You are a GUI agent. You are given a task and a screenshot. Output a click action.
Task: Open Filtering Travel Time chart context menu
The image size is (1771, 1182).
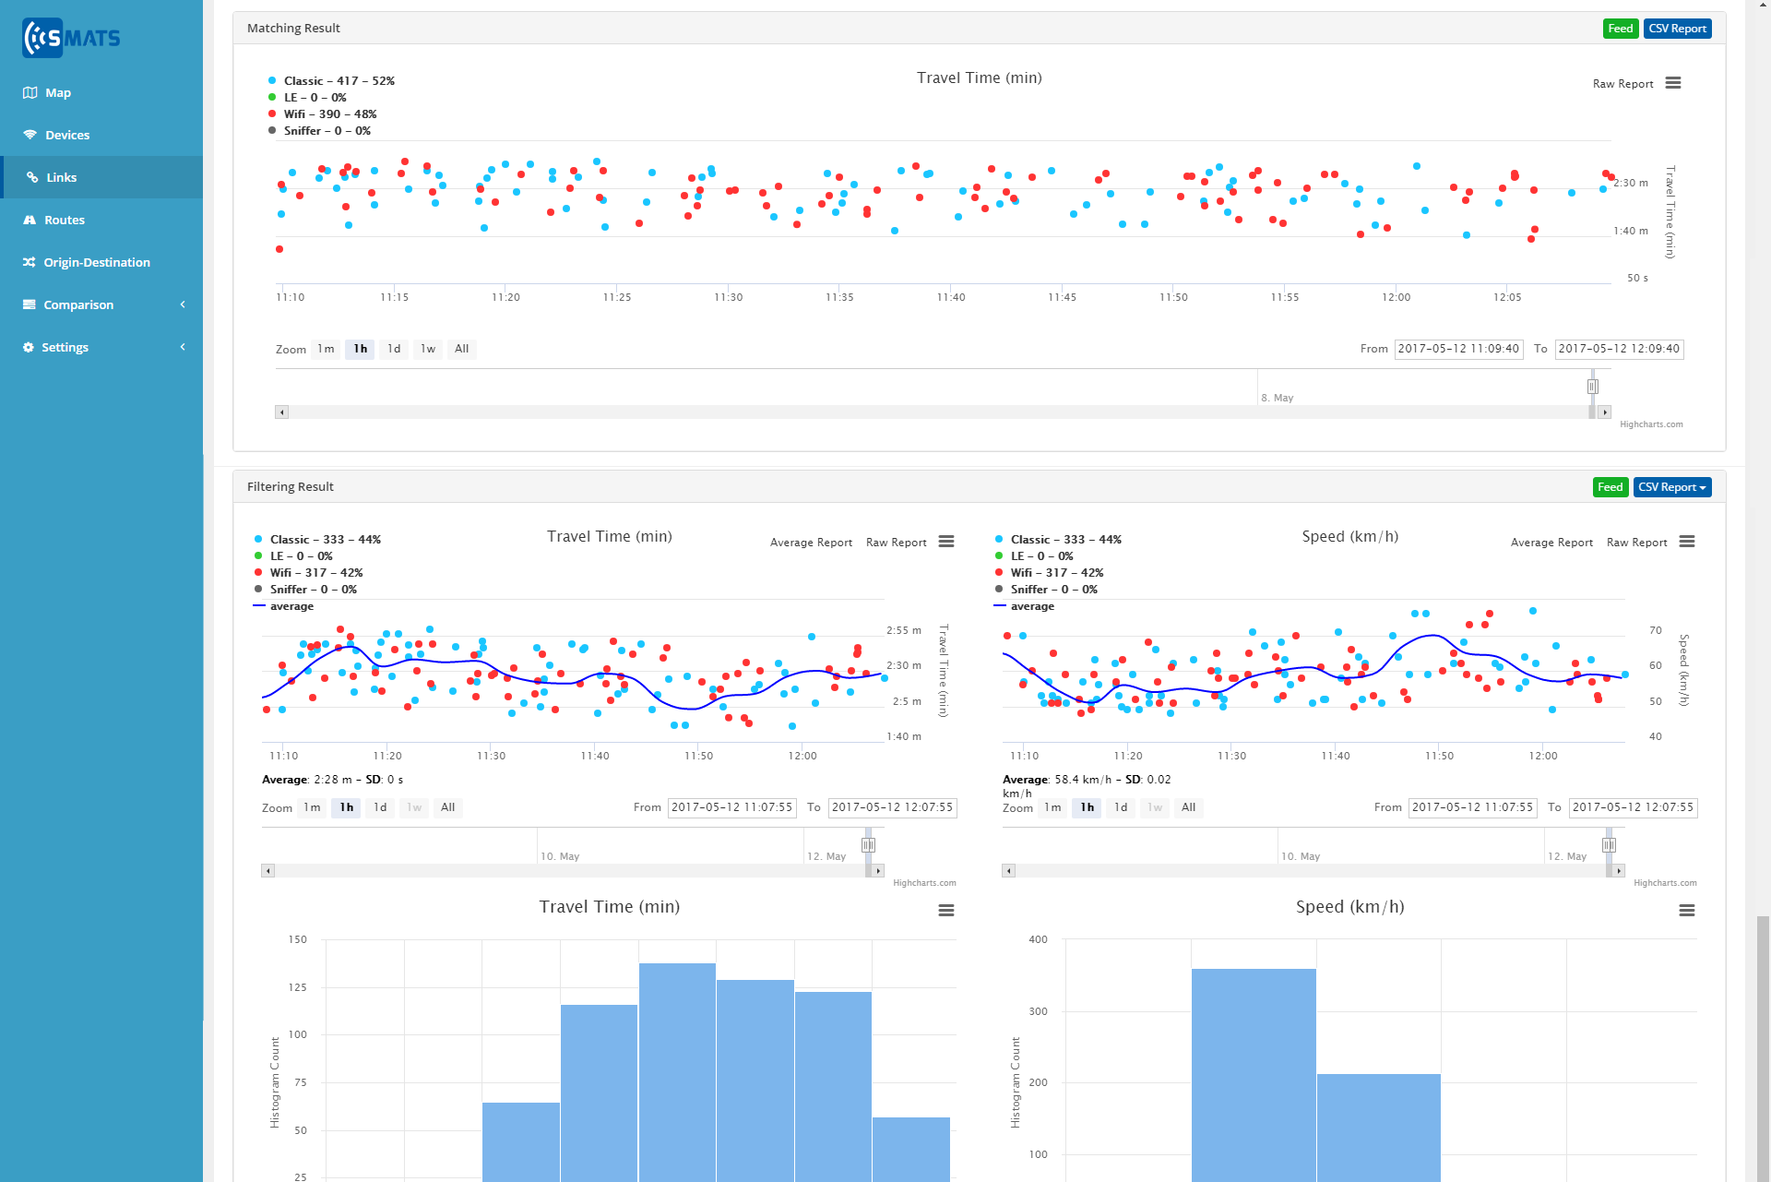pos(946,542)
